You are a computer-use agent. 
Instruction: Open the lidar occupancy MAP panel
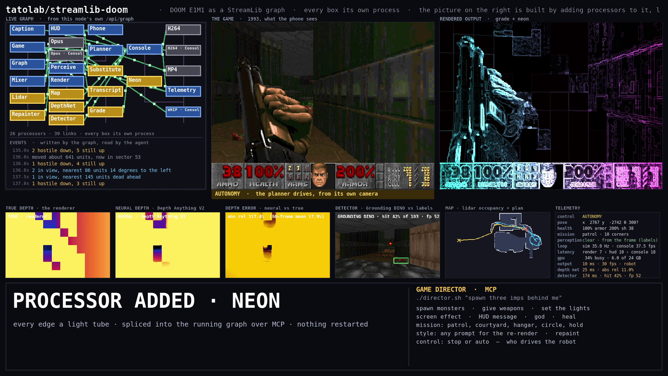click(498, 245)
